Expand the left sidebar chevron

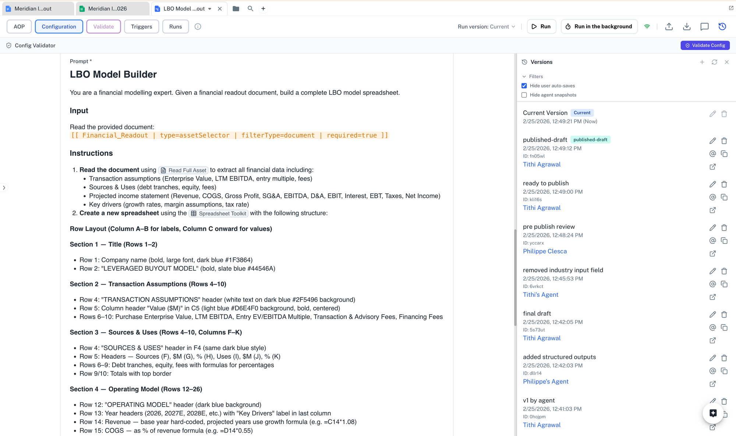point(4,188)
